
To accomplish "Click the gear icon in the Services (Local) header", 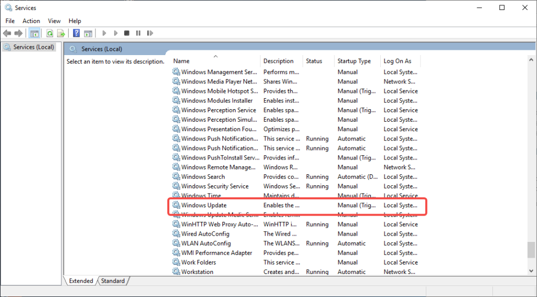I will click(x=73, y=49).
